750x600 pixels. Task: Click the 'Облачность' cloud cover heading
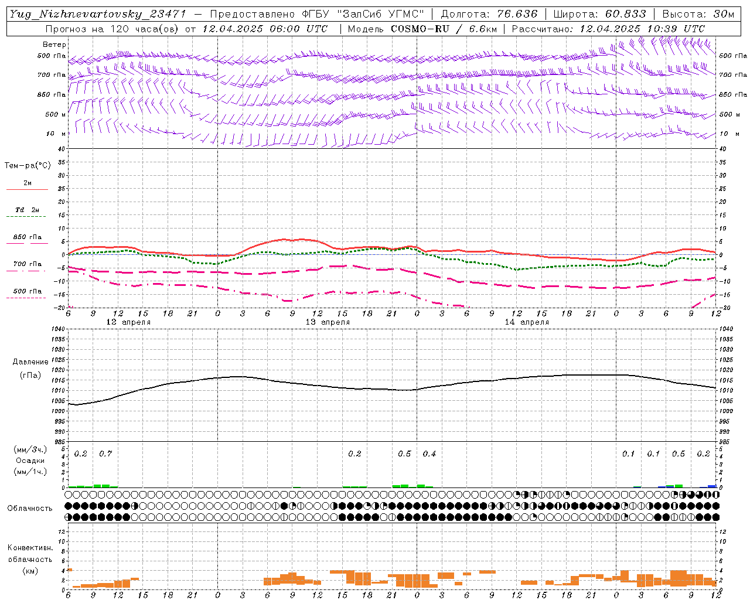pos(30,509)
